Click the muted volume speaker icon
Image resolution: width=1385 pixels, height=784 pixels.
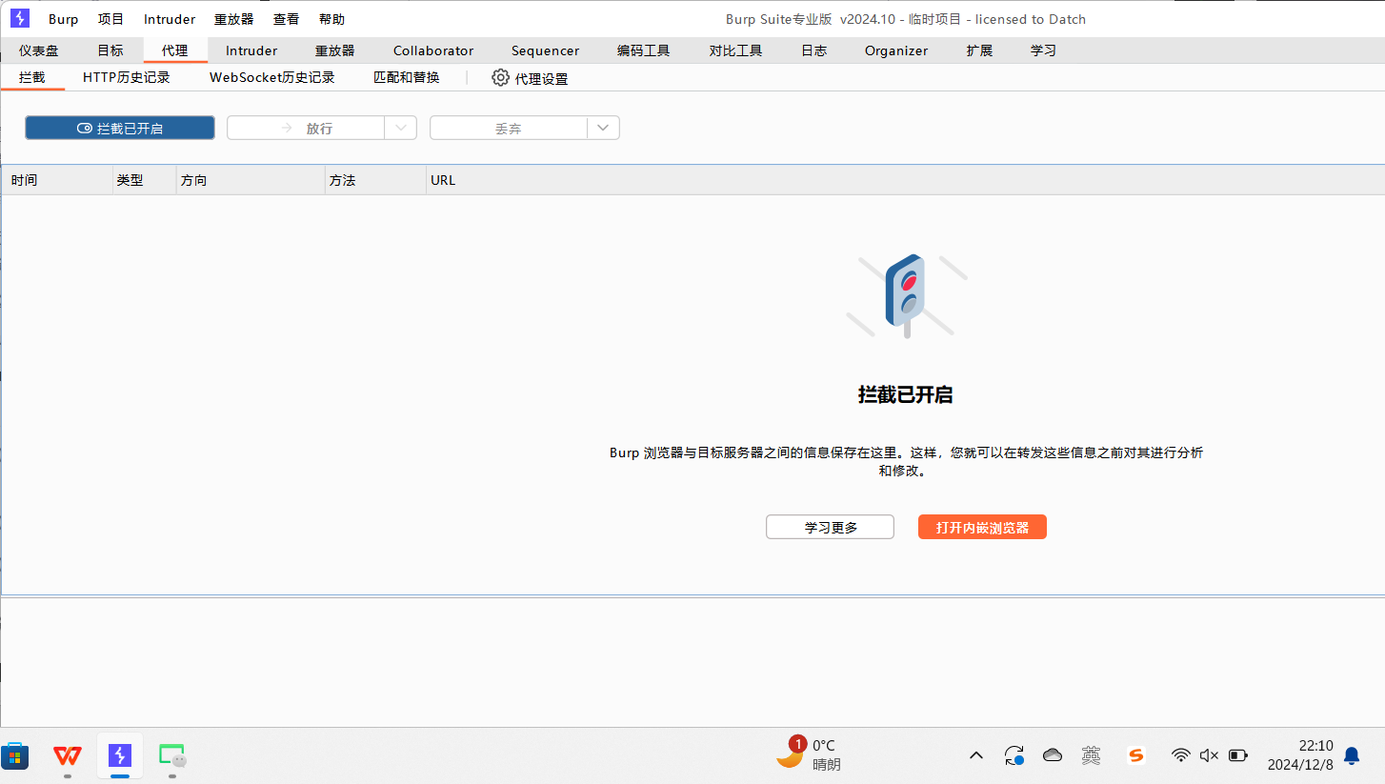pyautogui.click(x=1209, y=755)
